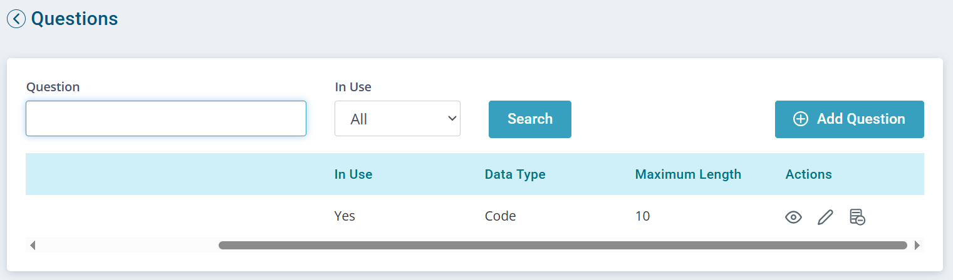Screen dimensions: 953x280
Task: Focus the Question text field
Action: point(166,118)
